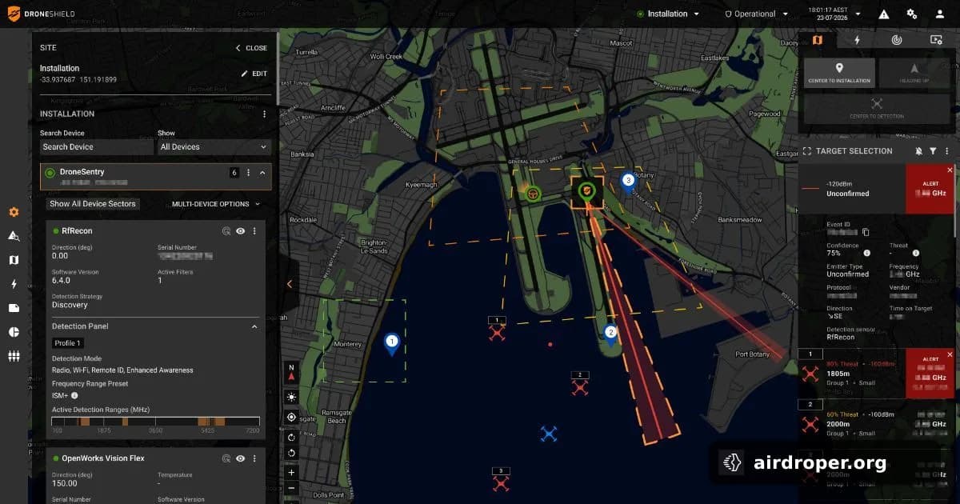Open the sliders equalizer icon in the sidebar
The height and width of the screenshot is (504, 960).
click(14, 356)
